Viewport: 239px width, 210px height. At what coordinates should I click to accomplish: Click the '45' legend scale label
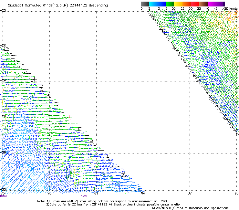tap(215, 9)
